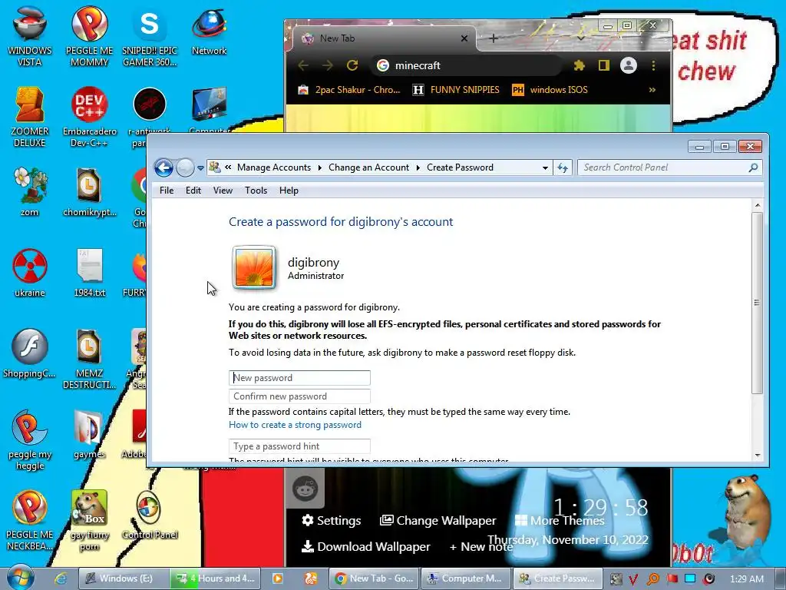This screenshot has height=590, width=786.
Task: Click How to create a strong password link
Action: tap(295, 425)
